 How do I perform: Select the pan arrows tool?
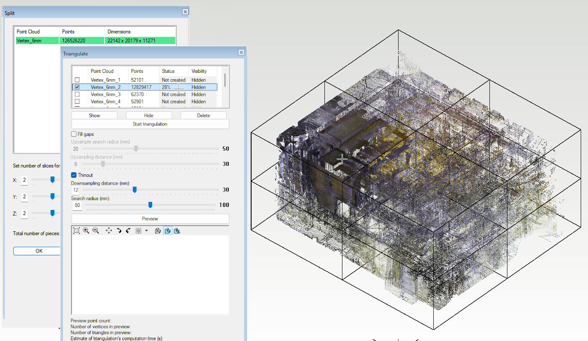109,230
